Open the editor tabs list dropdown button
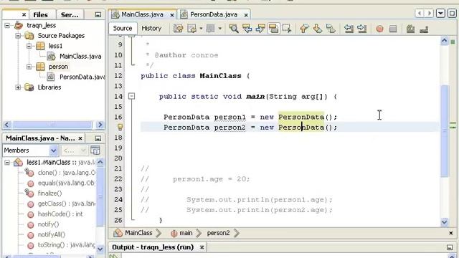Screen dimensions: 459x258 pos(440,13)
